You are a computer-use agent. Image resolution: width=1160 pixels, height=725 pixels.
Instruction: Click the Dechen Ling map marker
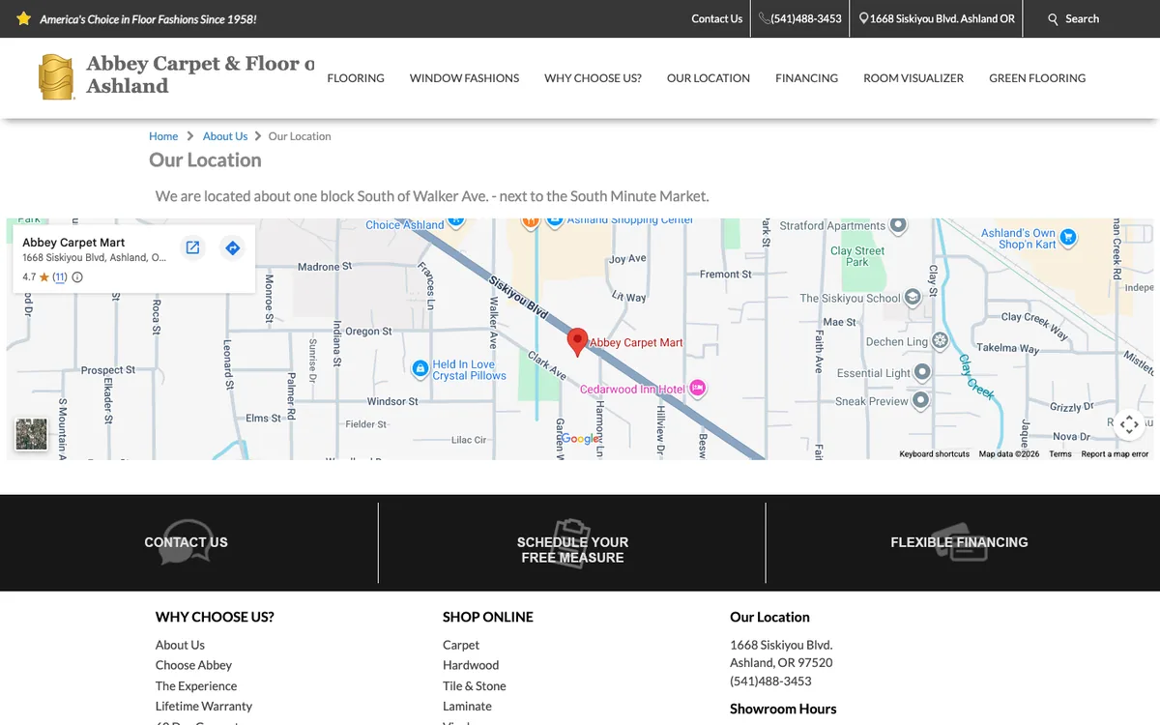[940, 341]
